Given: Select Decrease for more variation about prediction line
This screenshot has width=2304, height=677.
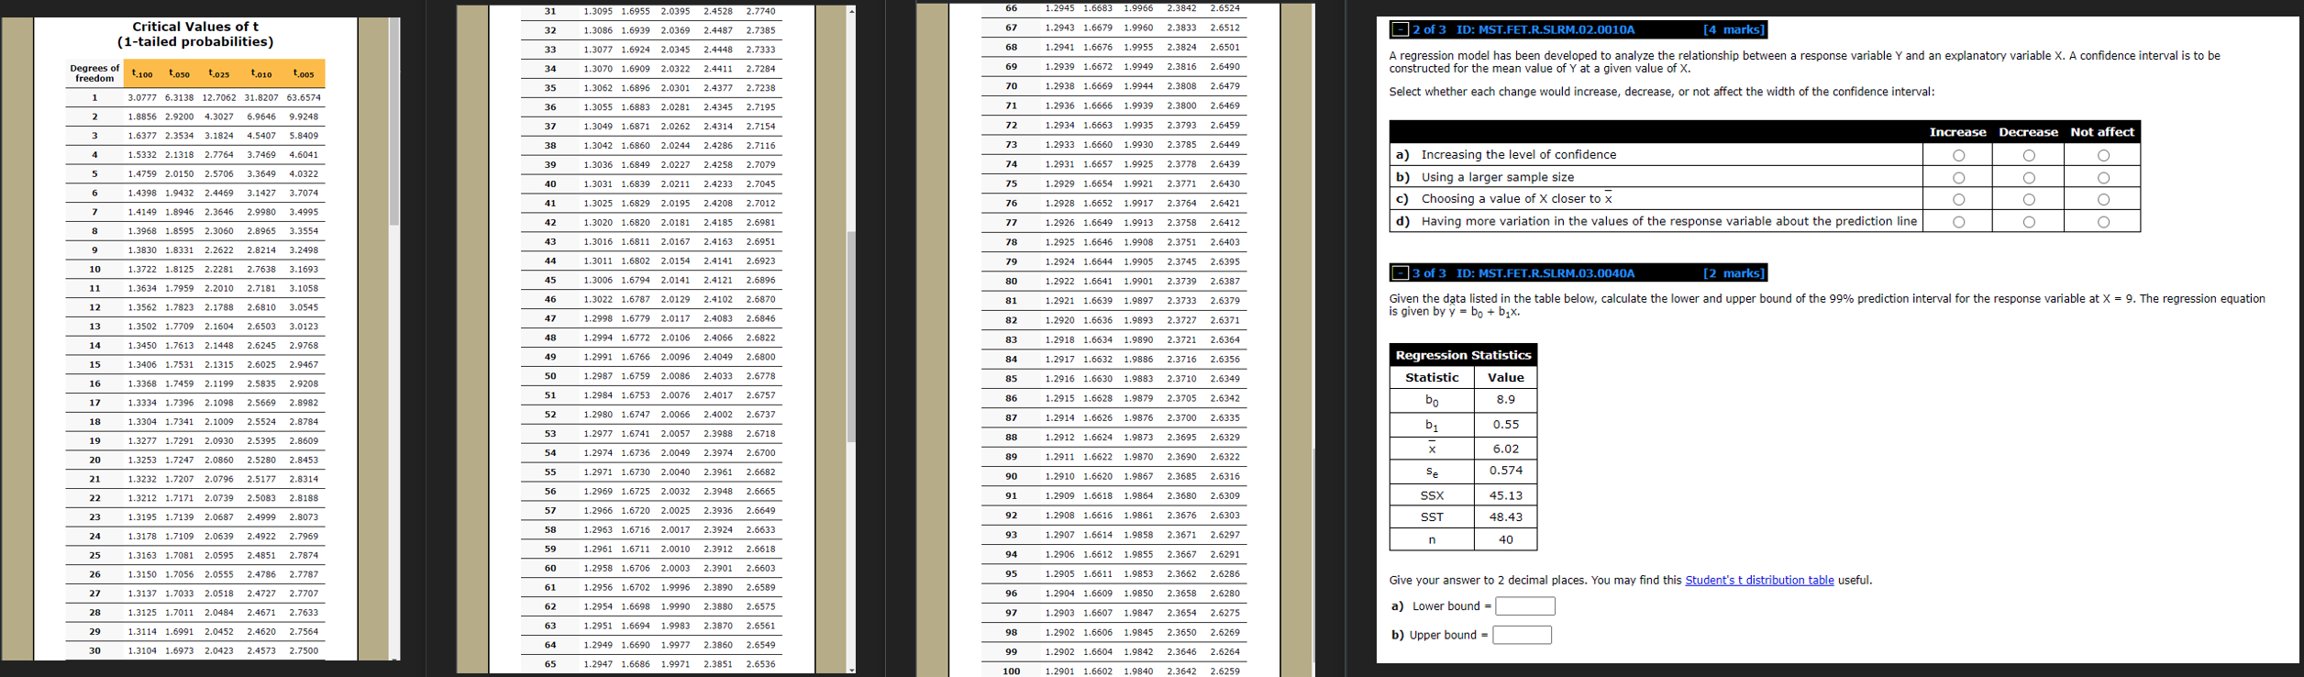Looking at the screenshot, I should (x=2029, y=222).
